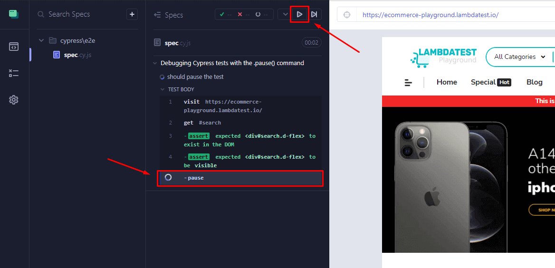This screenshot has height=268, width=555.
Task: Click the 00:02 timer badge
Action: (x=312, y=43)
